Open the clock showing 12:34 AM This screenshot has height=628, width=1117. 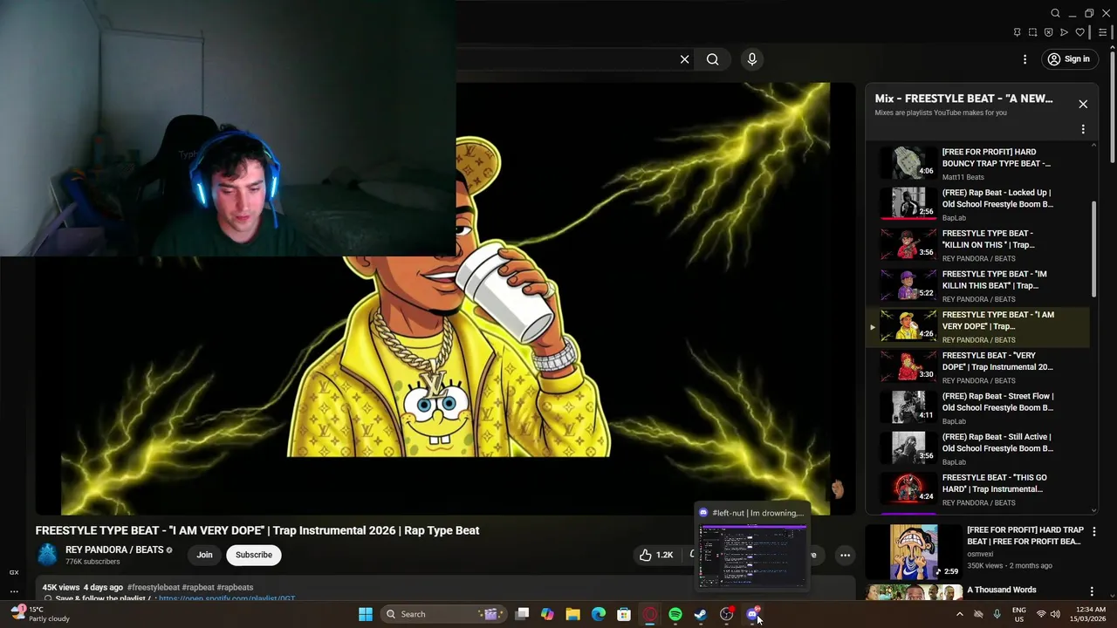click(x=1090, y=614)
